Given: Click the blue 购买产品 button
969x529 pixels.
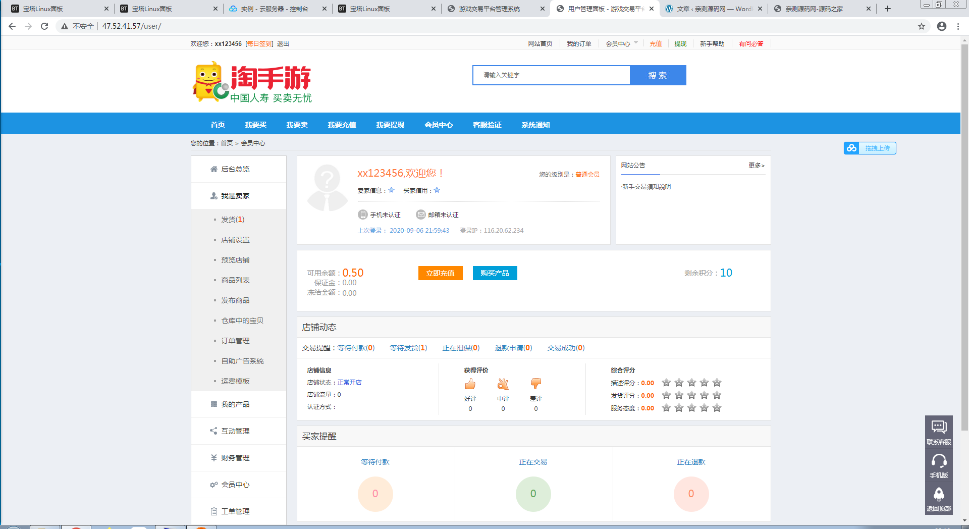Looking at the screenshot, I should coord(495,273).
